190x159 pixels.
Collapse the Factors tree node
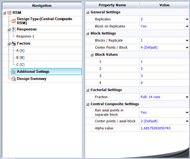tap(9, 44)
